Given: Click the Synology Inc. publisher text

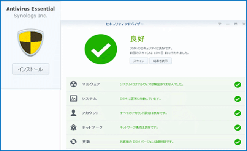Looking at the screenshot, I should click(x=30, y=16).
